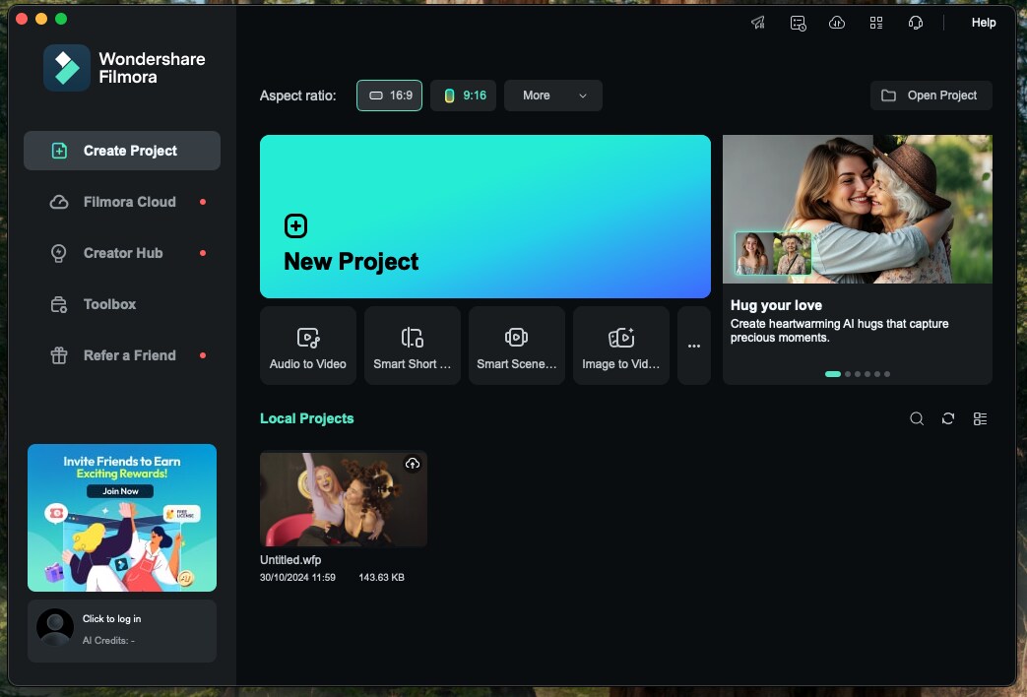Start the Image to Video tool
This screenshot has height=697, width=1027.
pyautogui.click(x=621, y=346)
